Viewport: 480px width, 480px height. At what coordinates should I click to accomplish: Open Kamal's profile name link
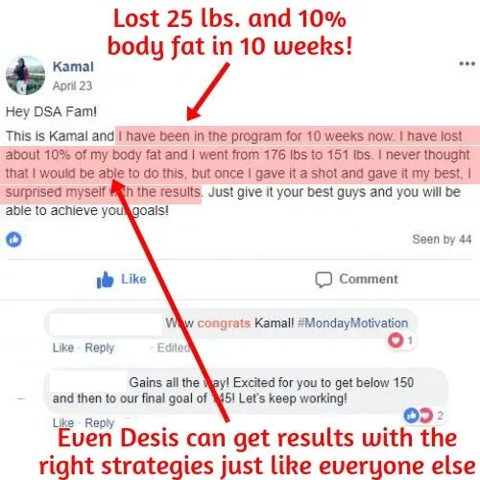[73, 67]
